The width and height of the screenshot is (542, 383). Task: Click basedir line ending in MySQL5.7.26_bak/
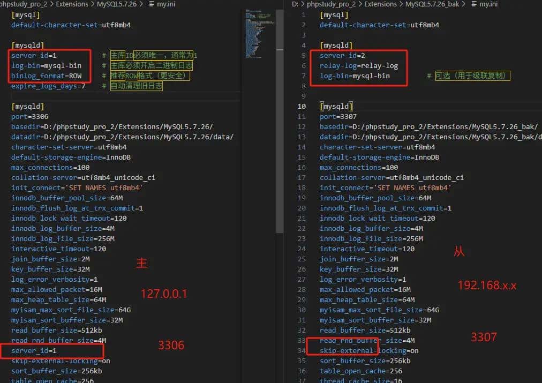pyautogui.click(x=428, y=126)
